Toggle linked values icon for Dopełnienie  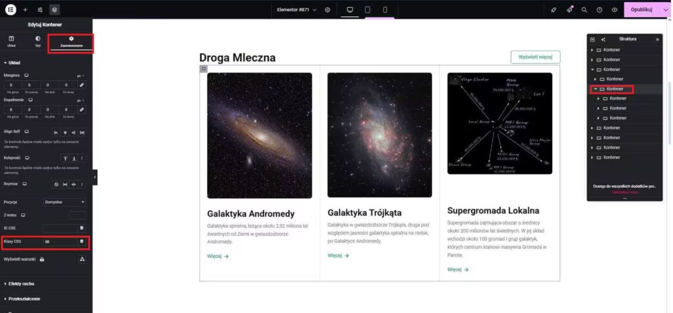point(82,110)
